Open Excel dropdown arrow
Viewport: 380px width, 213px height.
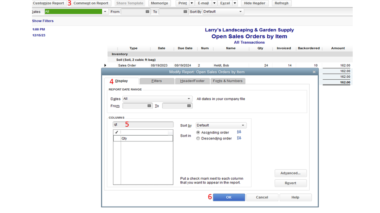coord(235,3)
